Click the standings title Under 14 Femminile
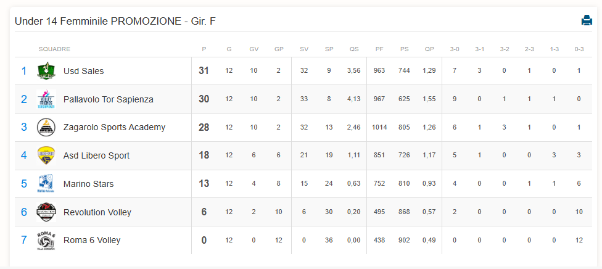 [x=115, y=21]
